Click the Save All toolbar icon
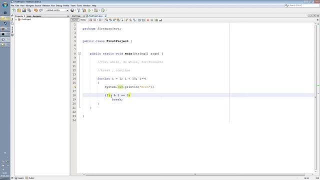This screenshot has width=320, height=180. pos(29,10)
